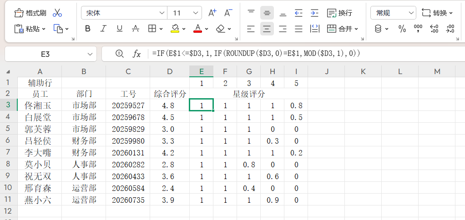The image size is (465, 220).
Task: Click the eraser clear formatting icon
Action: (x=221, y=29)
